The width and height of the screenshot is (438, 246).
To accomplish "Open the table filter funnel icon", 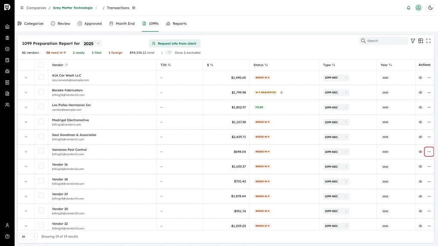I will pos(413,41).
